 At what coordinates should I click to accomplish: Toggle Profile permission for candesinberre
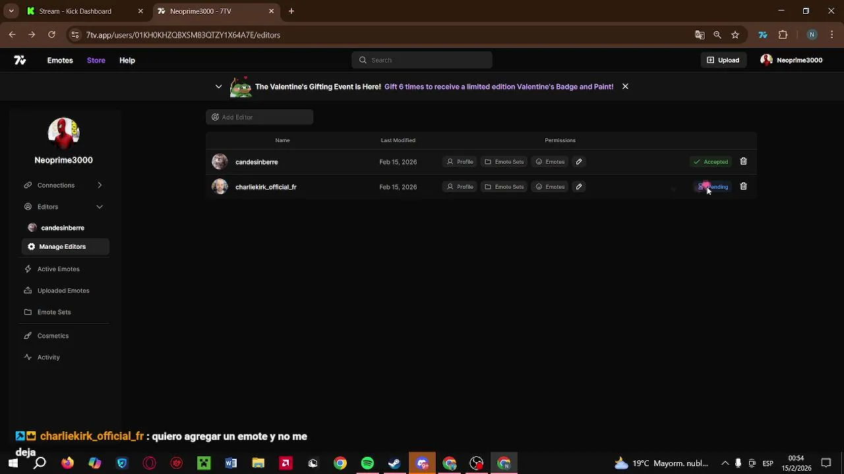(x=460, y=162)
